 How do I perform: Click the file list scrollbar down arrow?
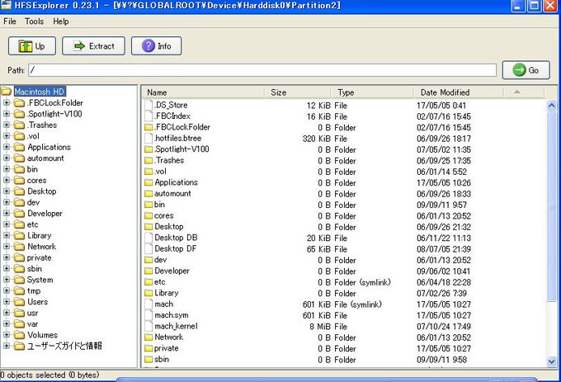coord(552,361)
